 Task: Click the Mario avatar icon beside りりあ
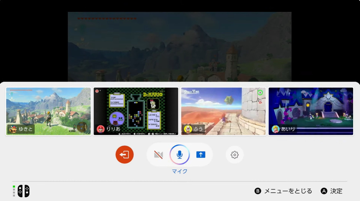(100, 129)
